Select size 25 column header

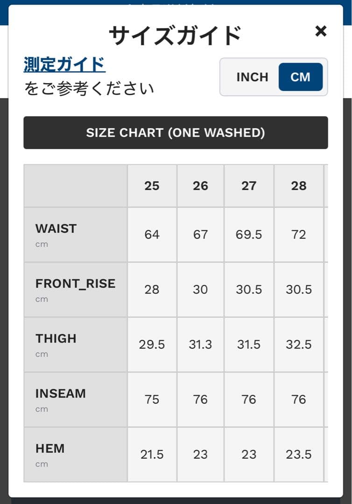point(152,185)
